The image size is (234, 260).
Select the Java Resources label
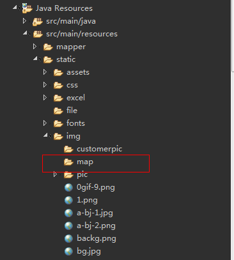coord(64,8)
